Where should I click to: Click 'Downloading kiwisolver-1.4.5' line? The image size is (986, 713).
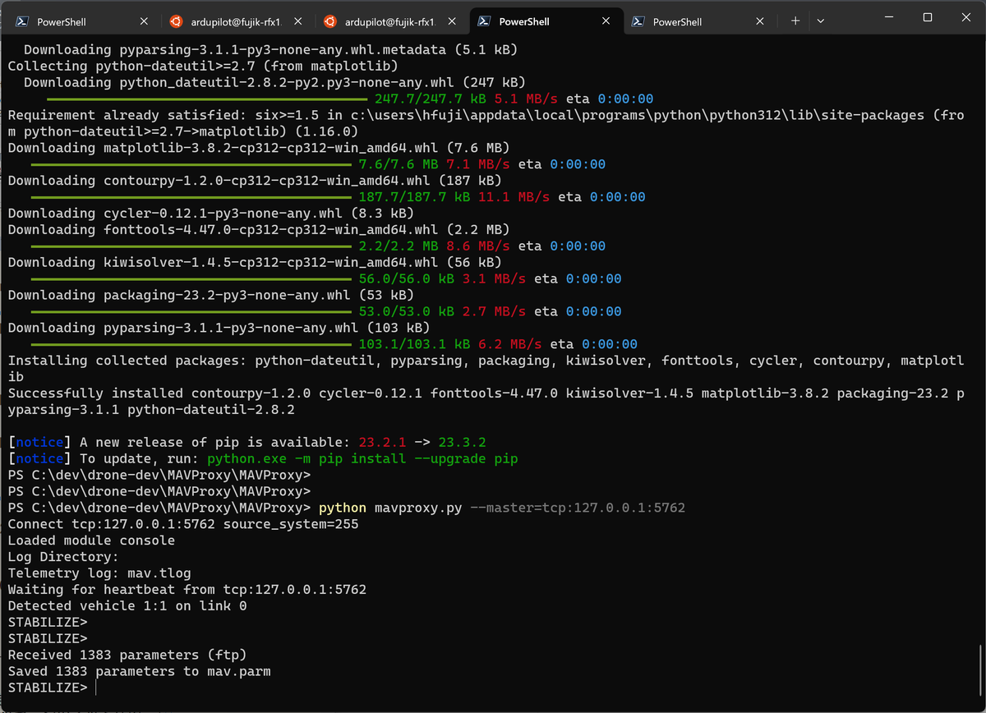pyautogui.click(x=255, y=262)
